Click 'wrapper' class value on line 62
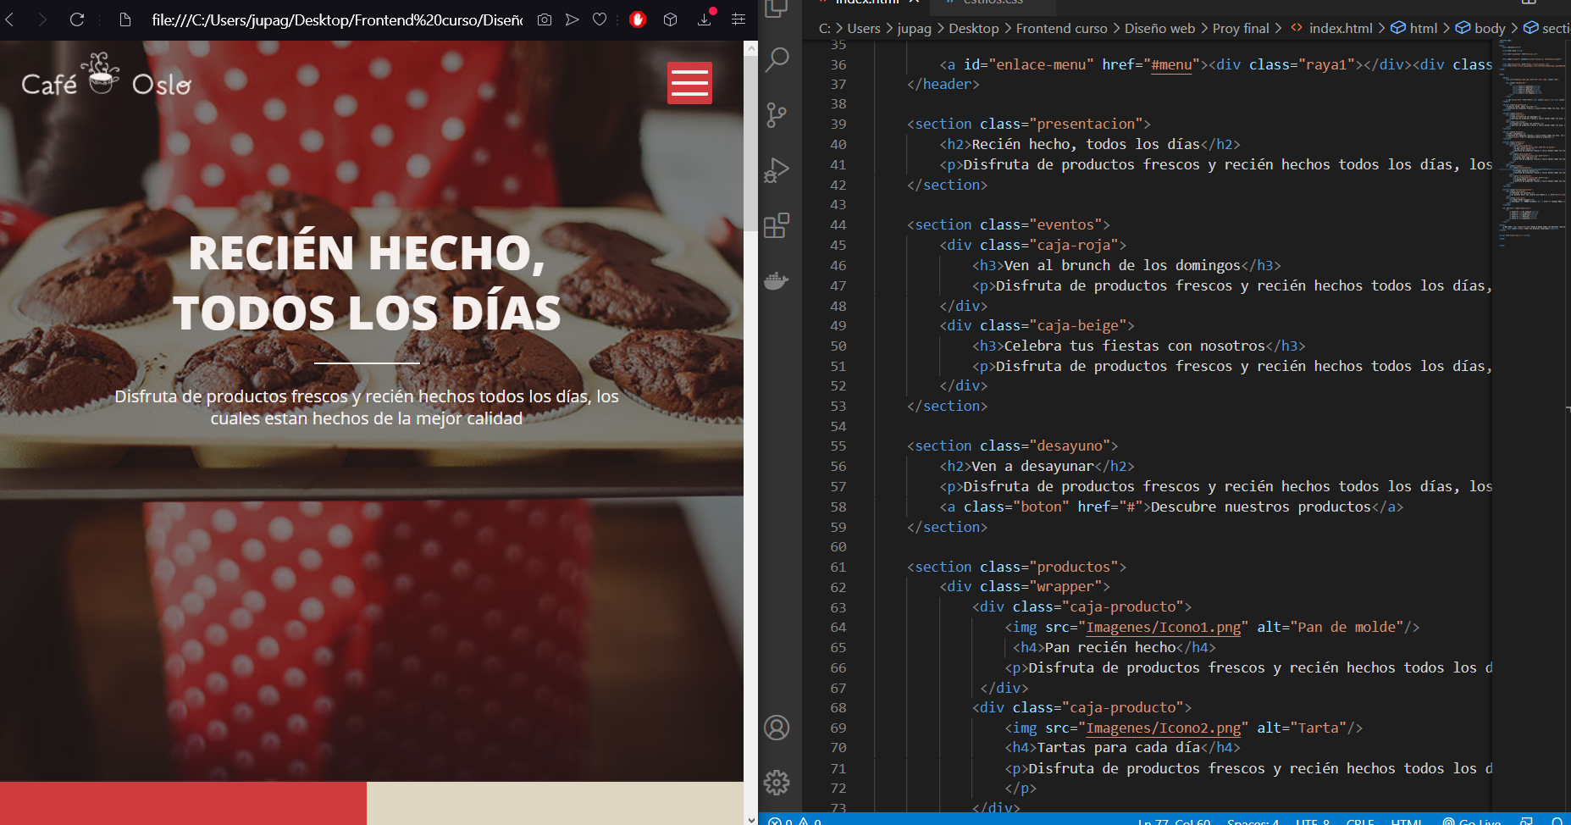 tap(1065, 586)
